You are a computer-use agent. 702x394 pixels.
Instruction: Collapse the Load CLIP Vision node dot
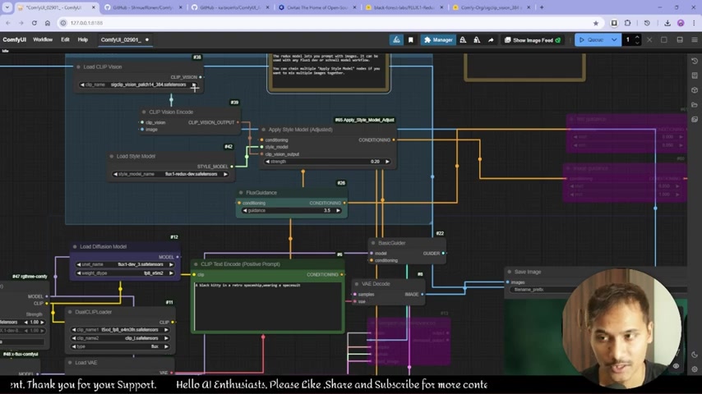78,67
